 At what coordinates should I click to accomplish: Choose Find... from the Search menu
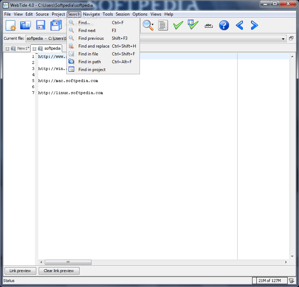tap(103, 23)
